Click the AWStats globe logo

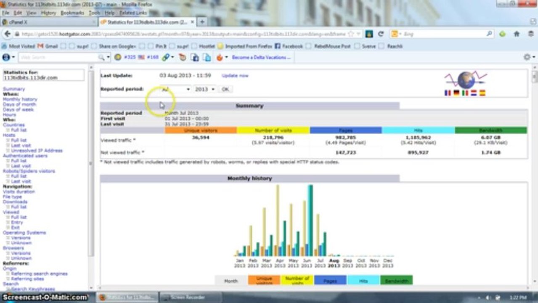[x=466, y=80]
